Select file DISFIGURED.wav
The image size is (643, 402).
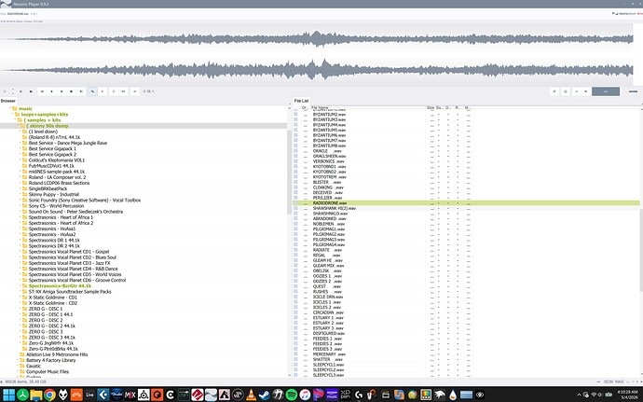pos(328,333)
